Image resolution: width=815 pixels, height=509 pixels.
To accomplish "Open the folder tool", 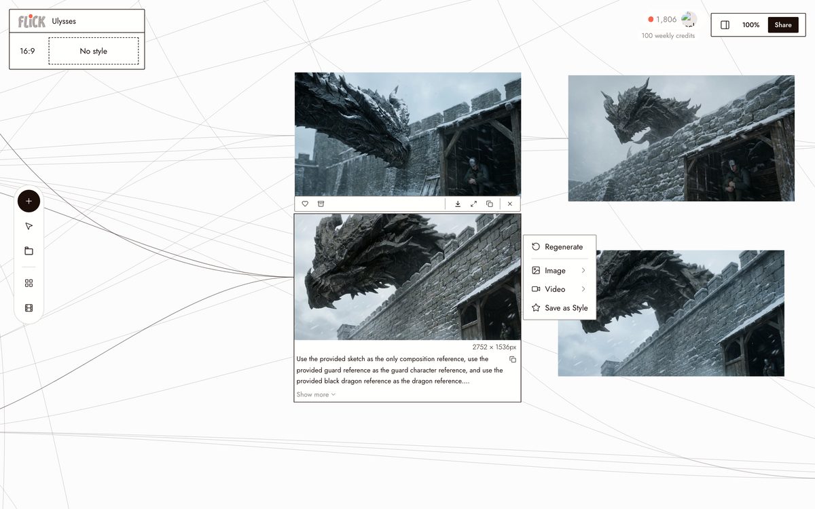I will coord(29,251).
